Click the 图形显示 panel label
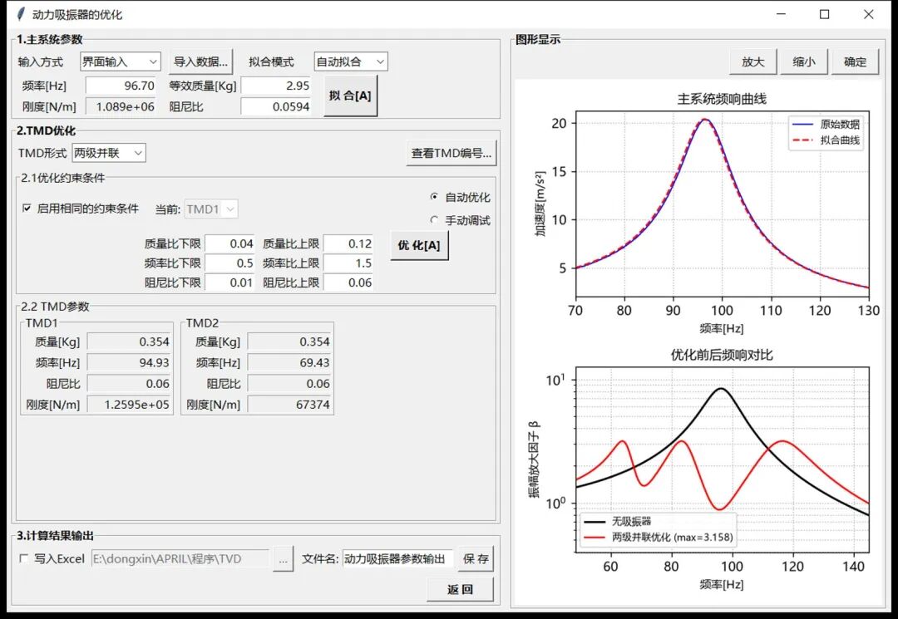Image resolution: width=898 pixels, height=619 pixels. pyautogui.click(x=538, y=40)
